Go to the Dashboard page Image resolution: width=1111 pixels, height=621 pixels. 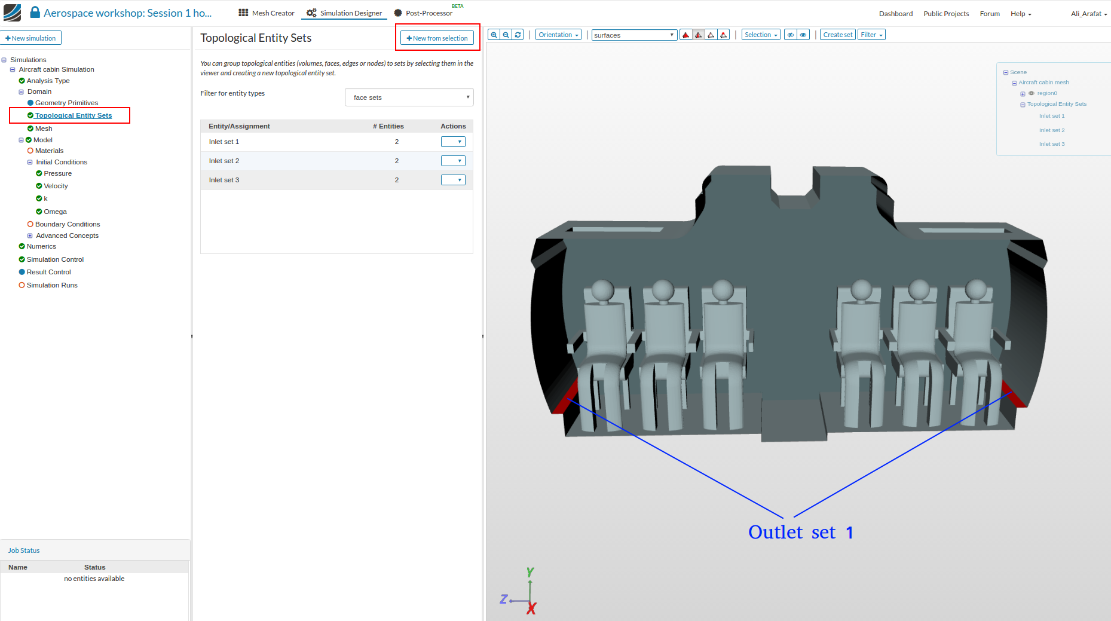(895, 14)
